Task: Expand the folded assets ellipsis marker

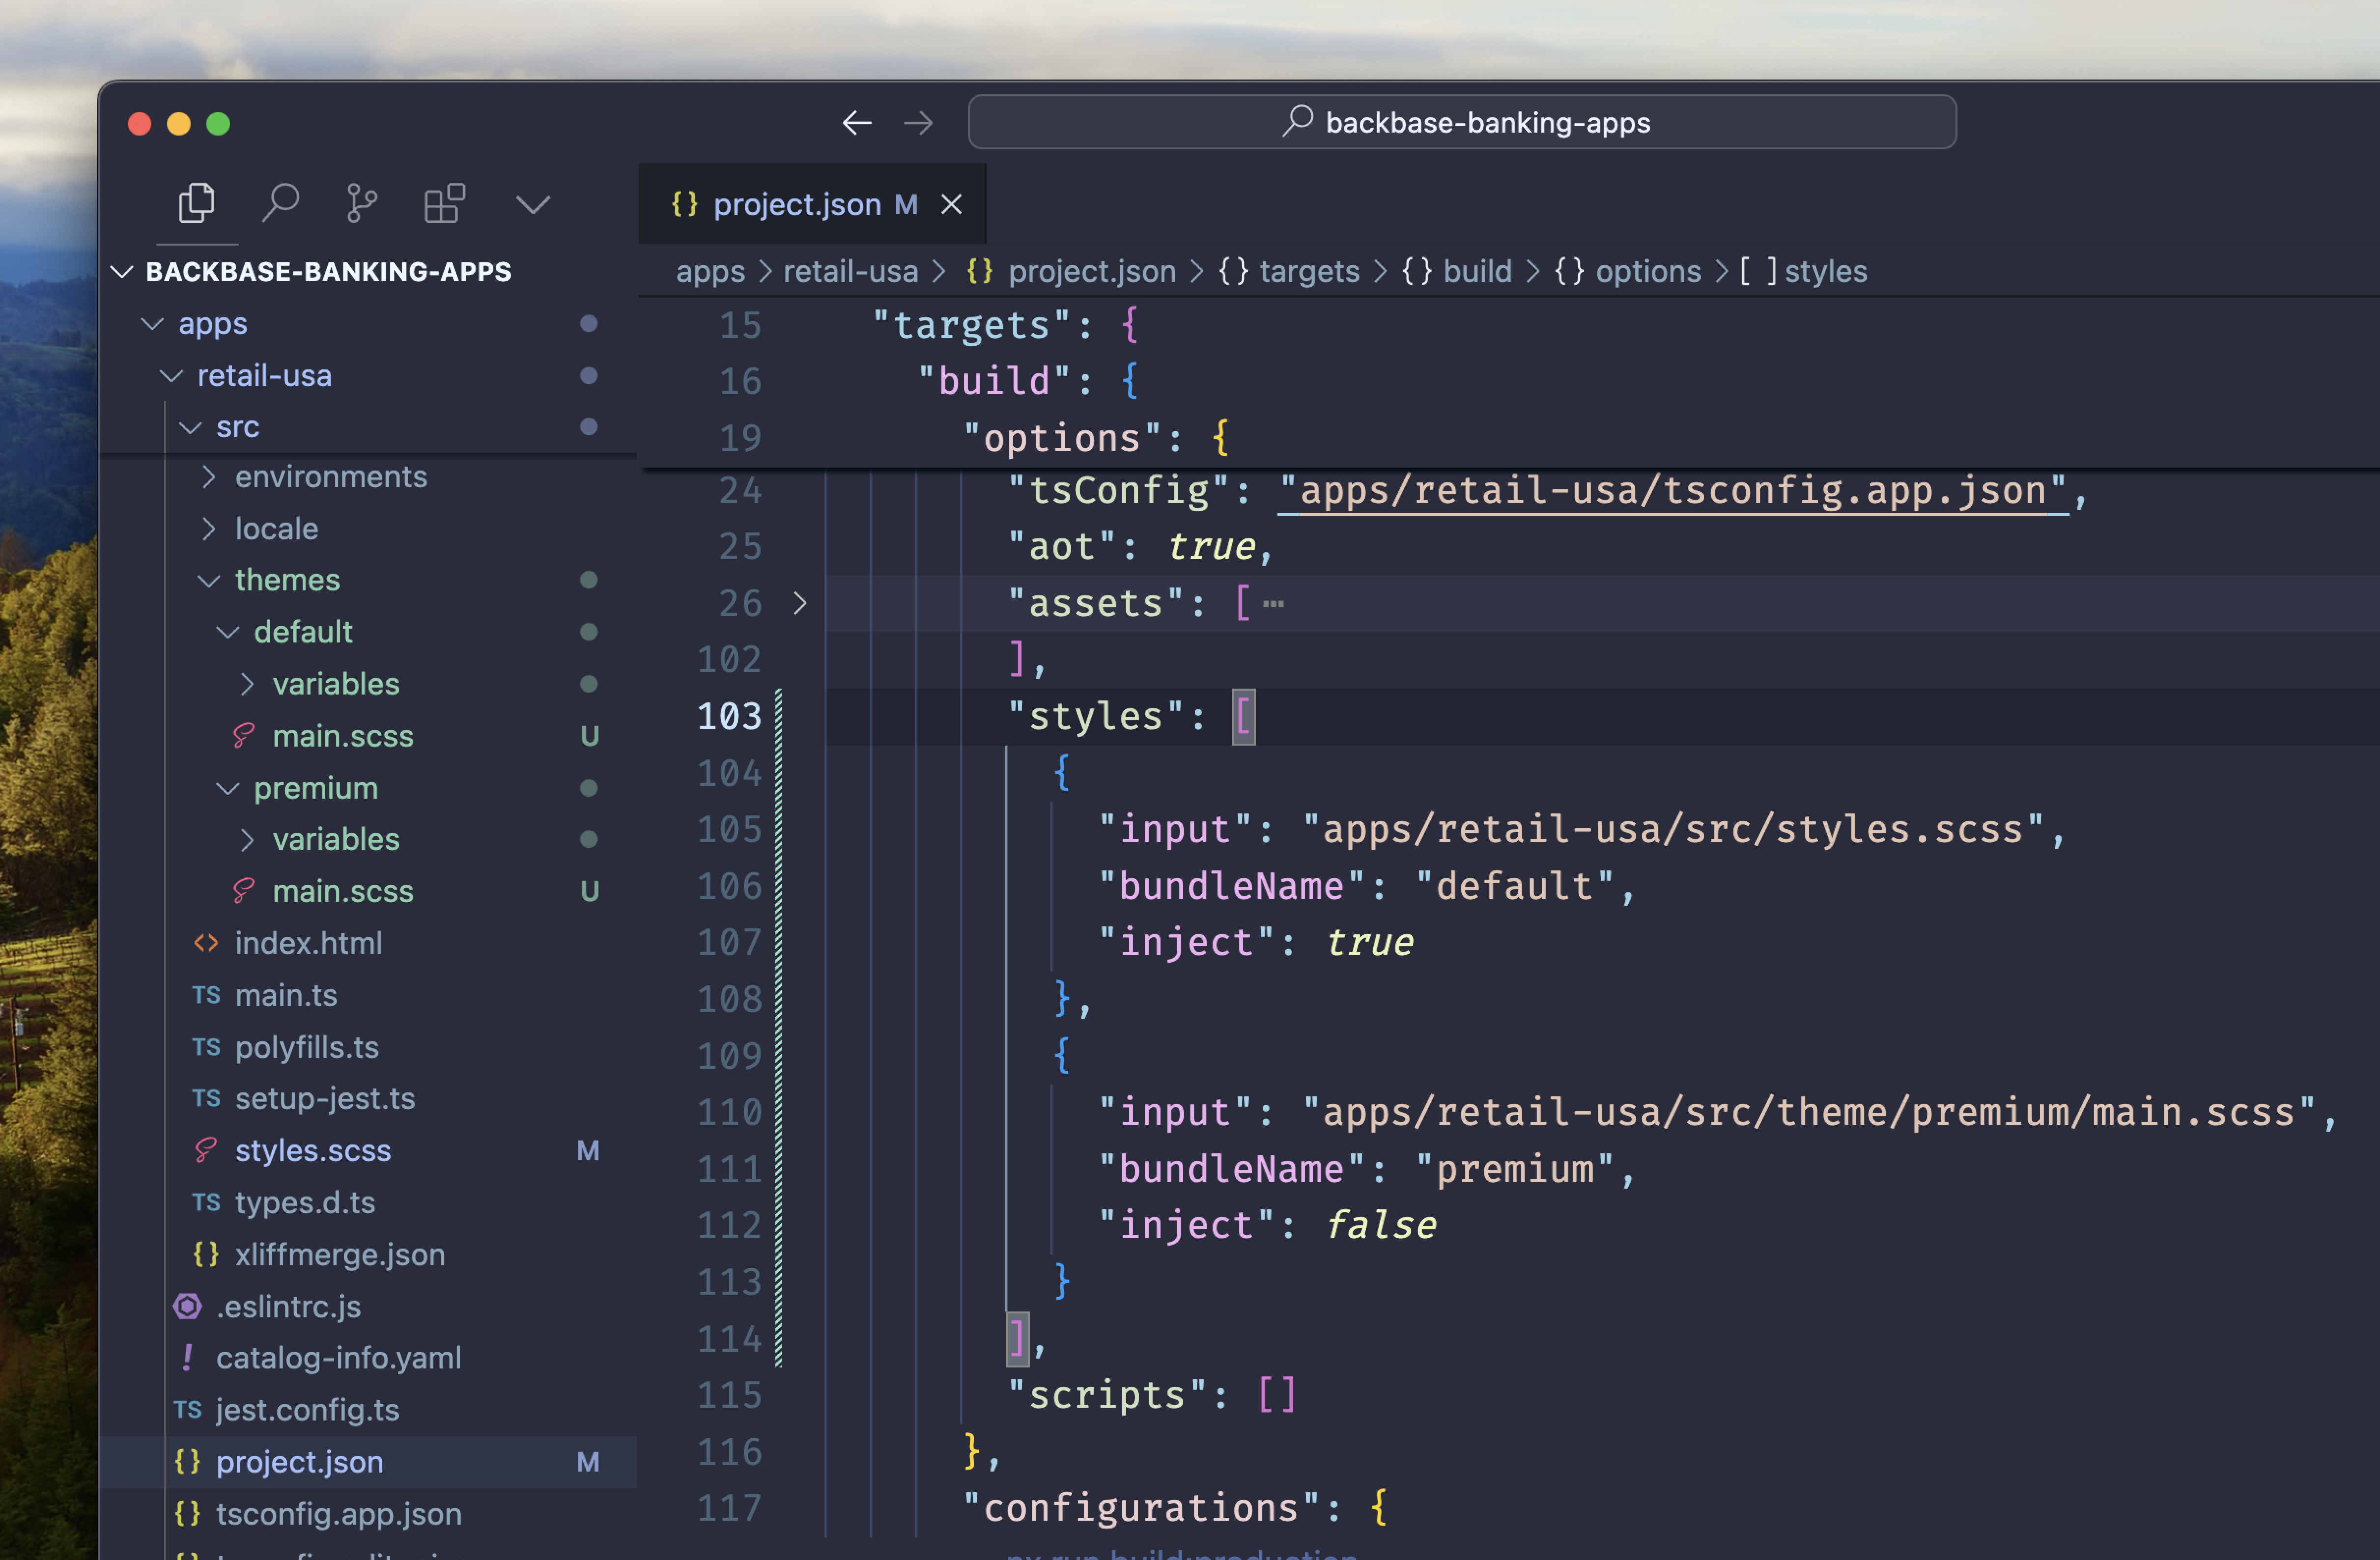Action: [1273, 603]
